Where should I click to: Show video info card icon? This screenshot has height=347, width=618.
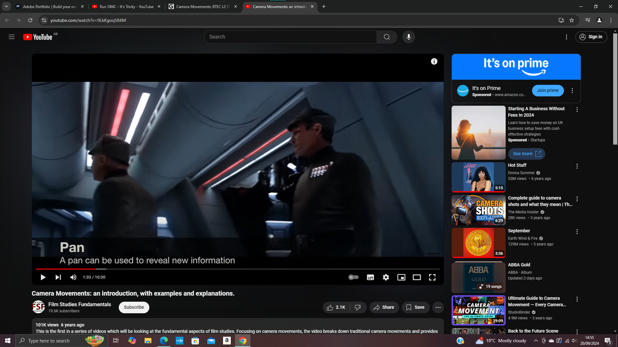(x=434, y=61)
